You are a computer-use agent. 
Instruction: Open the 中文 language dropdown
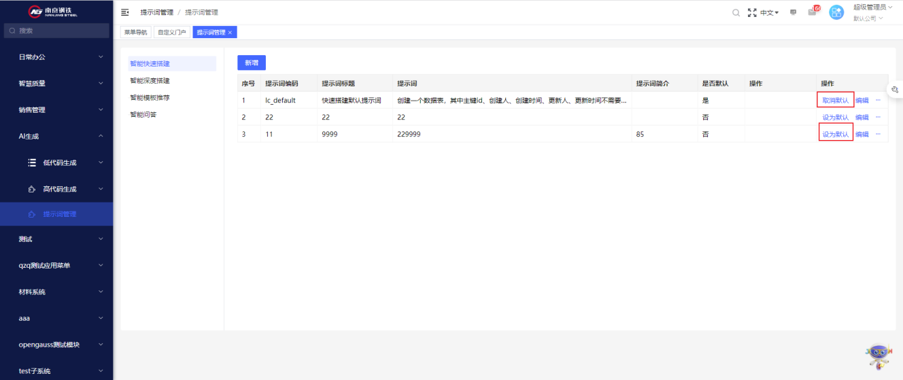[769, 13]
